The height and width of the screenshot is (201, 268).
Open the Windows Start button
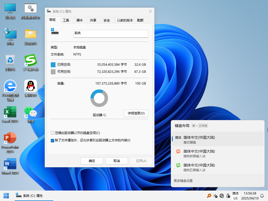pos(6,196)
